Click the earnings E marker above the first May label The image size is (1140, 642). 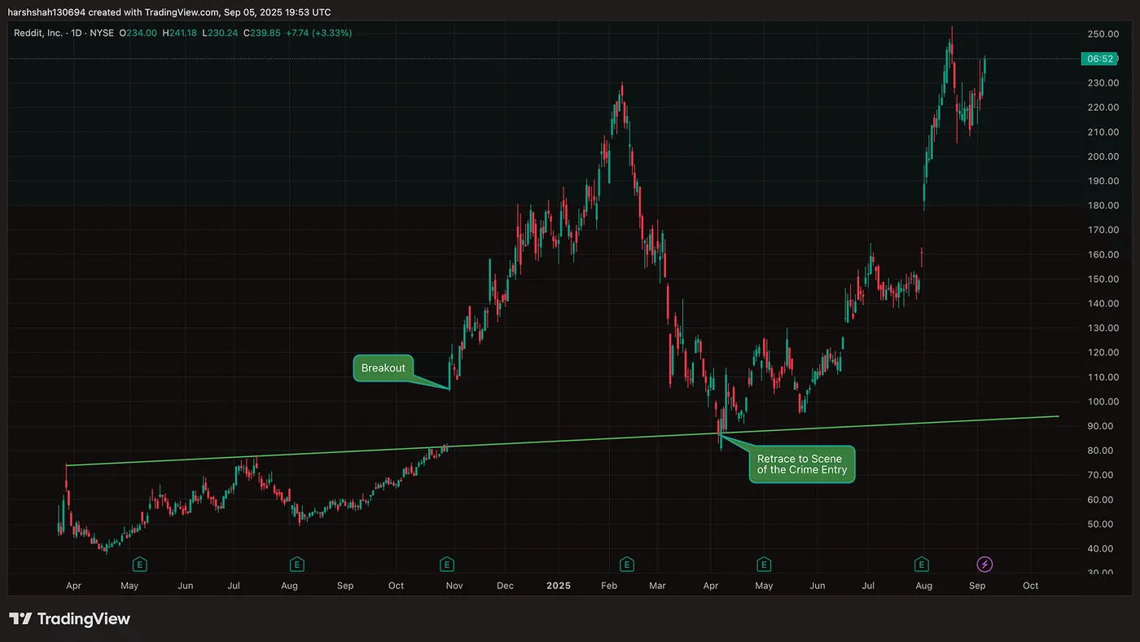(x=139, y=564)
